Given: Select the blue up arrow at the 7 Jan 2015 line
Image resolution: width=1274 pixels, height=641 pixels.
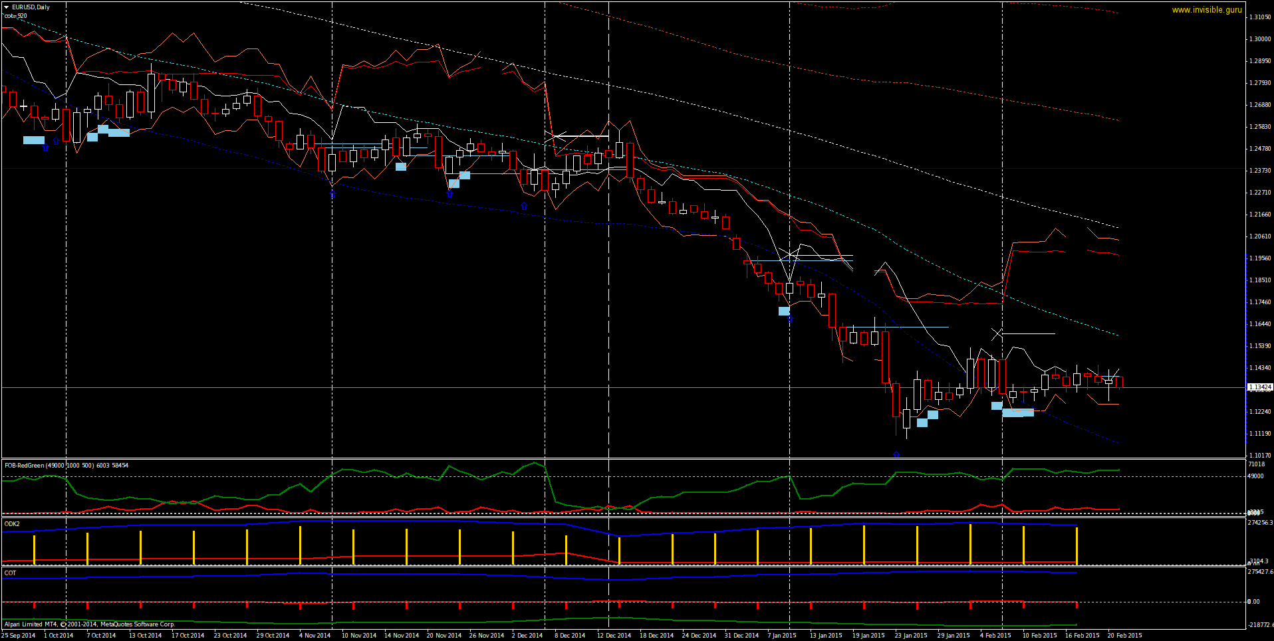Looking at the screenshot, I should click(790, 320).
